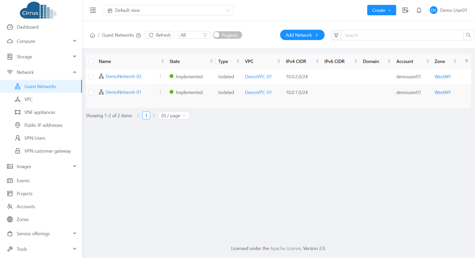Screen dimensions: 475x258
Task: Open DemoNetwork-02 row actions menu
Action: 160,76
